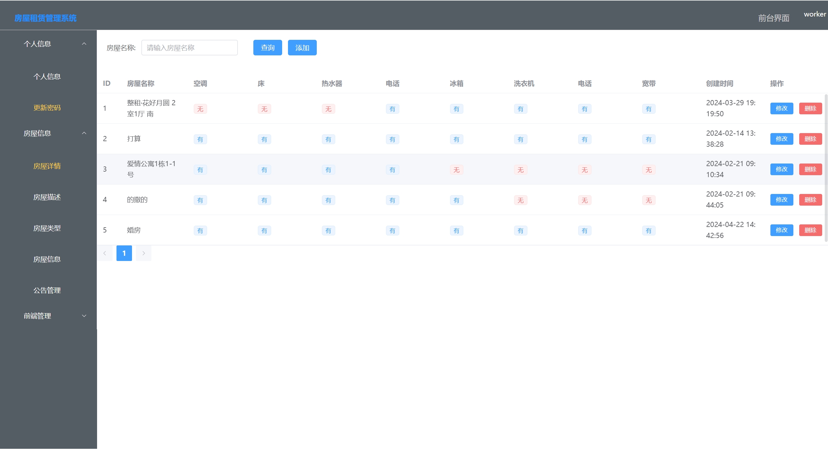Click the 无 空调 tag in row 1
The height and width of the screenshot is (453, 828).
click(x=200, y=109)
